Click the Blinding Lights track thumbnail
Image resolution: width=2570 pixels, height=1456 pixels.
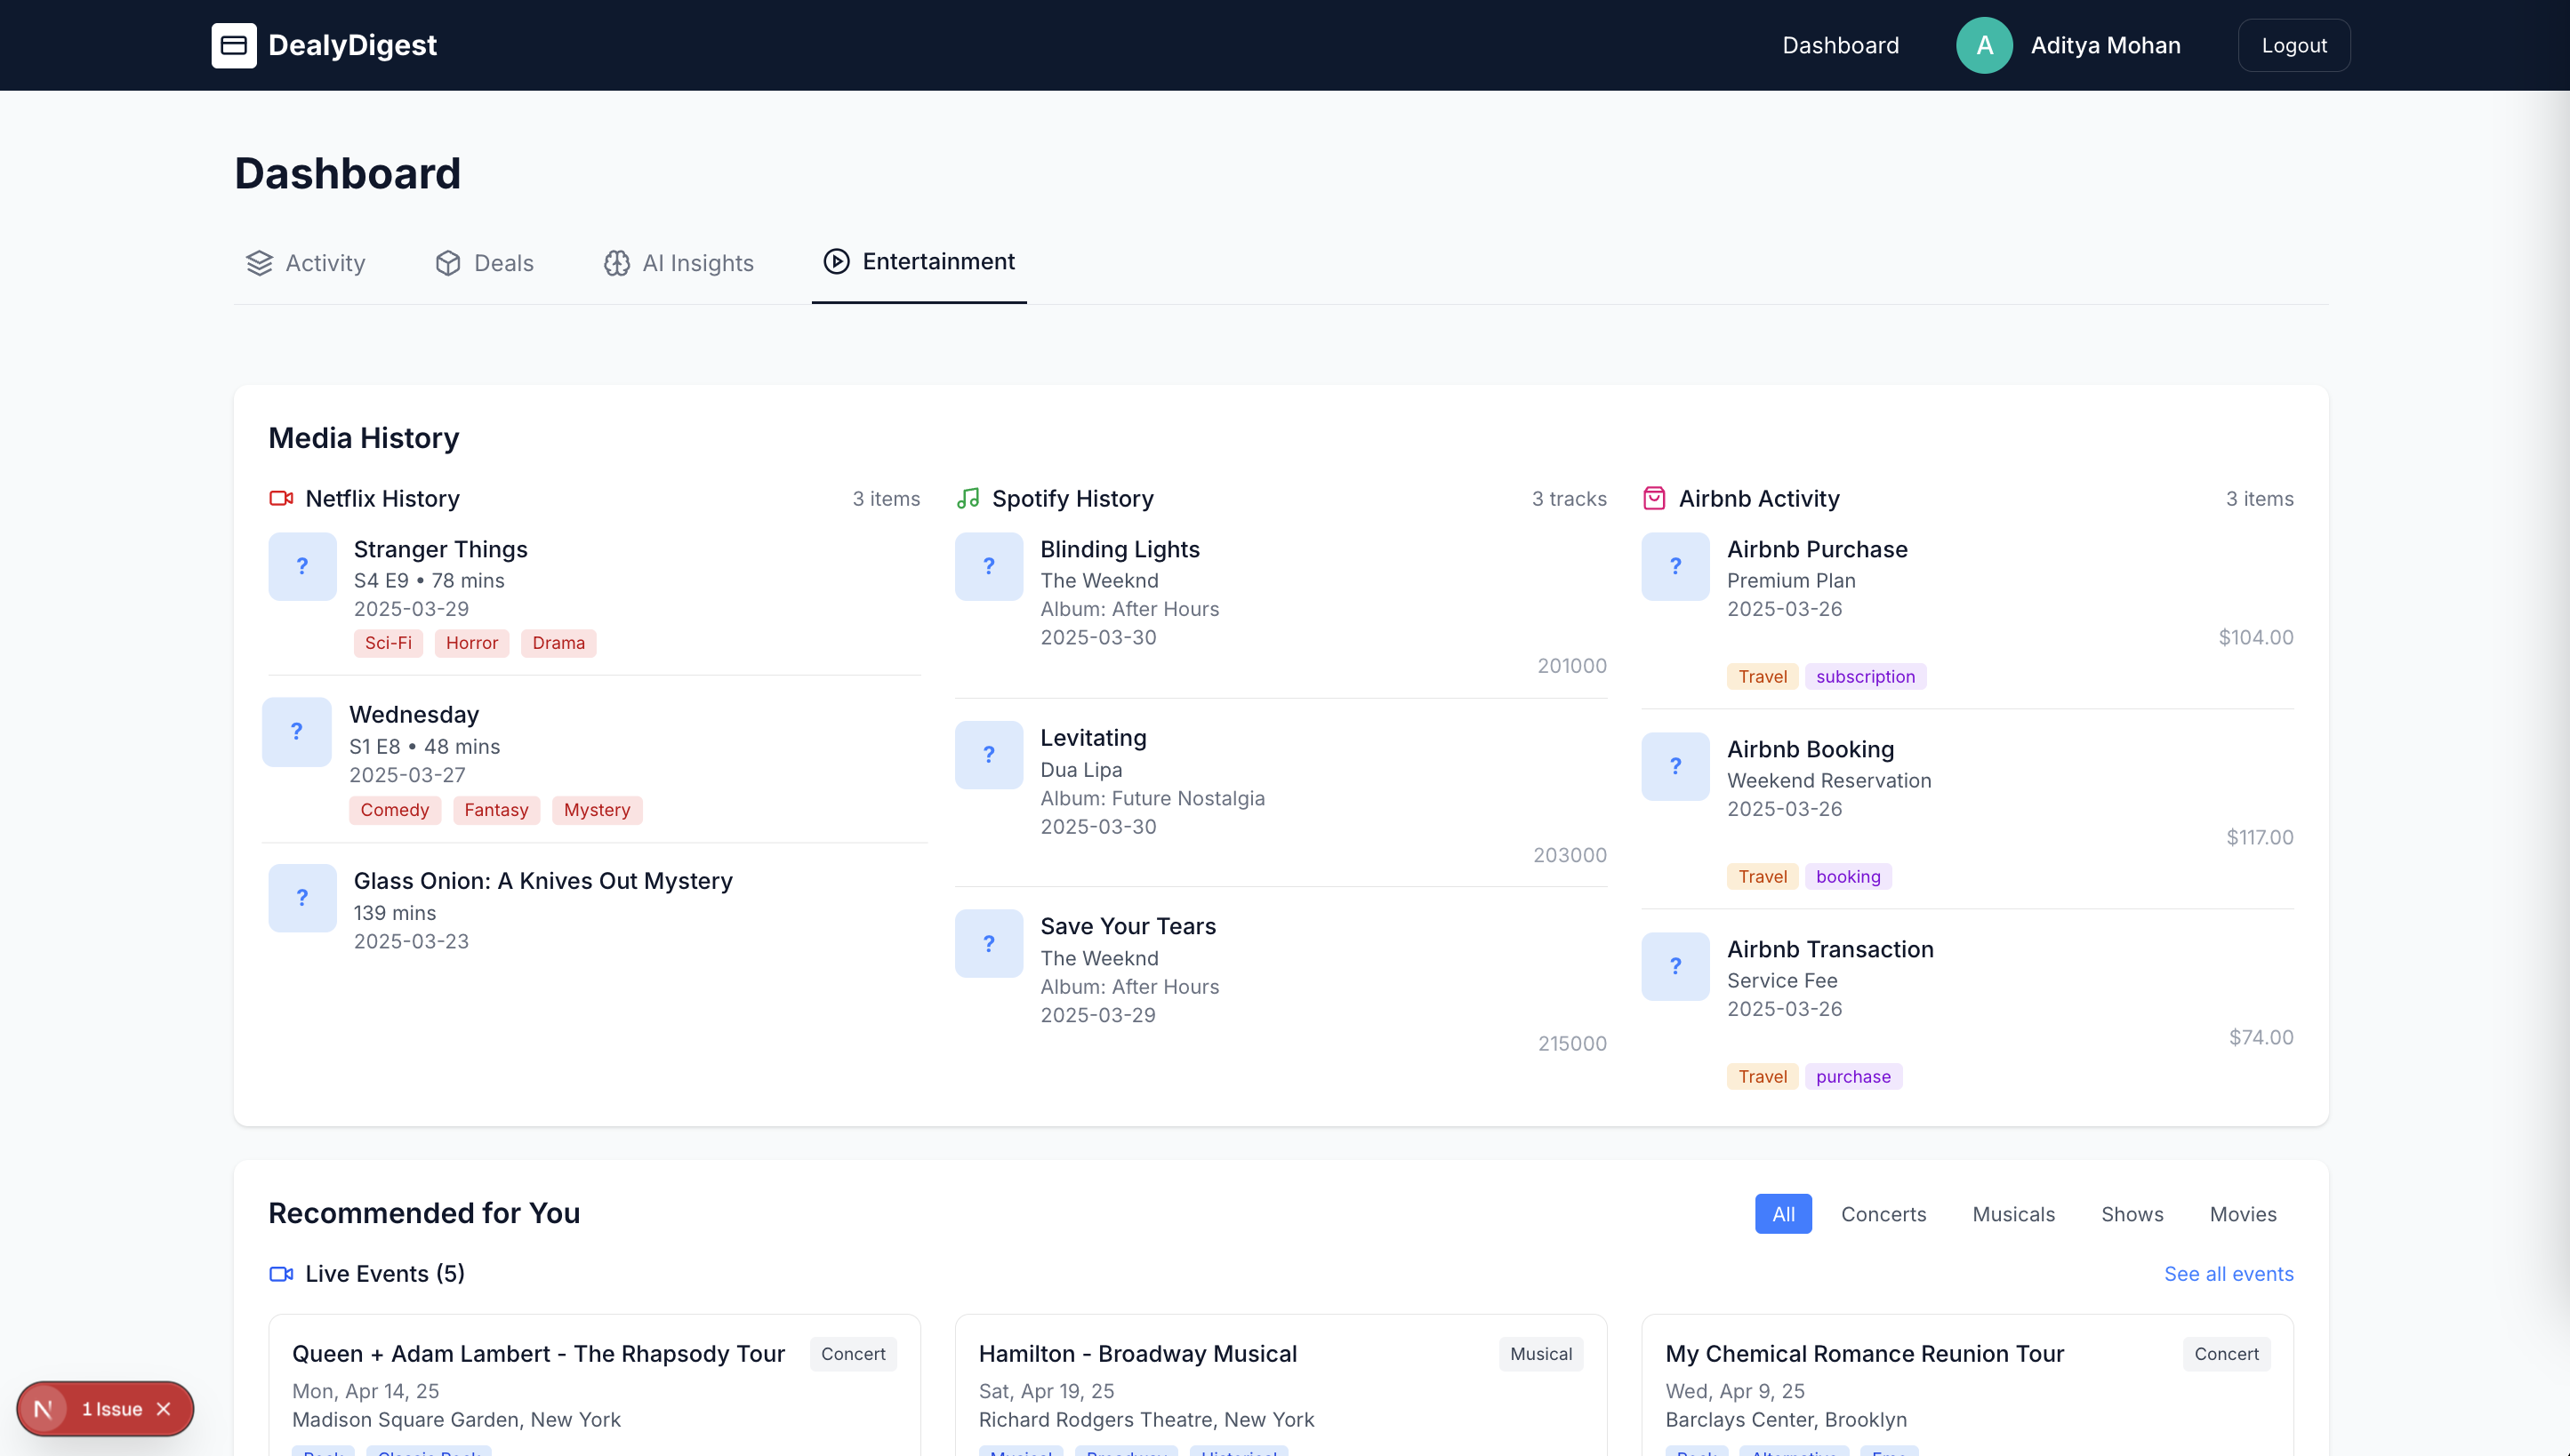tap(988, 566)
